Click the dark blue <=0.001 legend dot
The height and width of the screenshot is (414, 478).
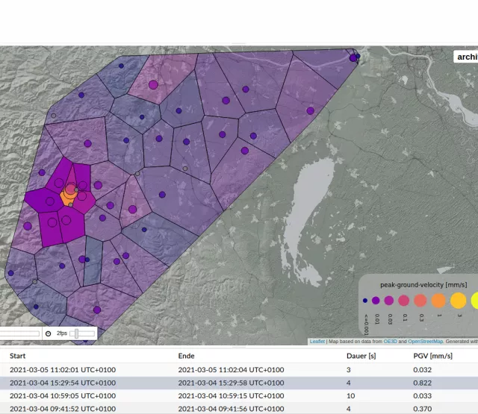tap(365, 301)
